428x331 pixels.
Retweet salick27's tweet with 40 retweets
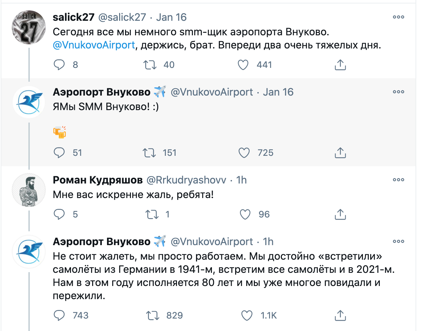click(150, 65)
